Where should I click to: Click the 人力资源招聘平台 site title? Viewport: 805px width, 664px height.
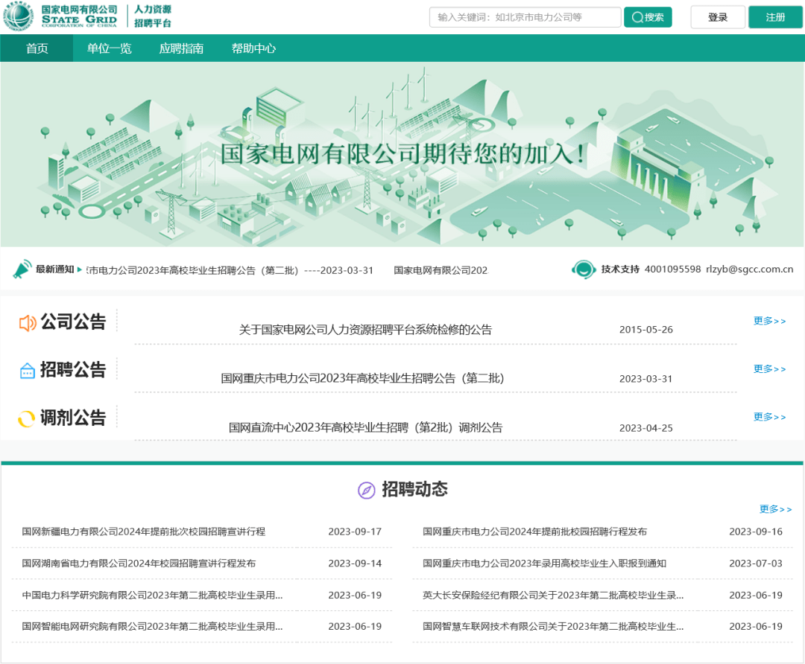[x=153, y=16]
